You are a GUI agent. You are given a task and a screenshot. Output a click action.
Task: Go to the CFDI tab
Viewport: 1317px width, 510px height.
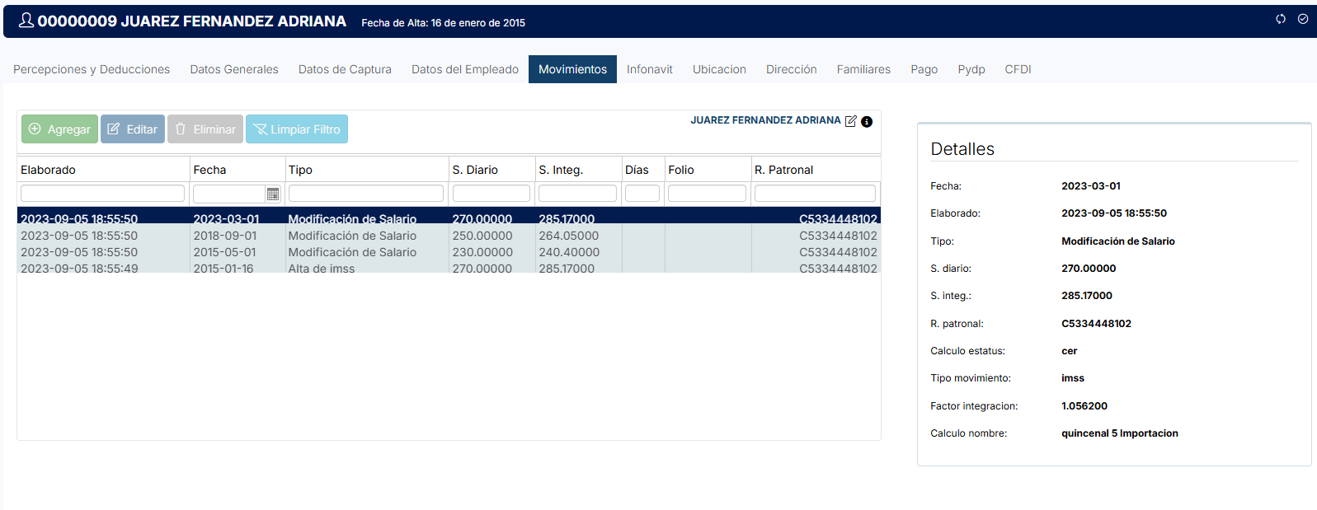coord(1018,69)
